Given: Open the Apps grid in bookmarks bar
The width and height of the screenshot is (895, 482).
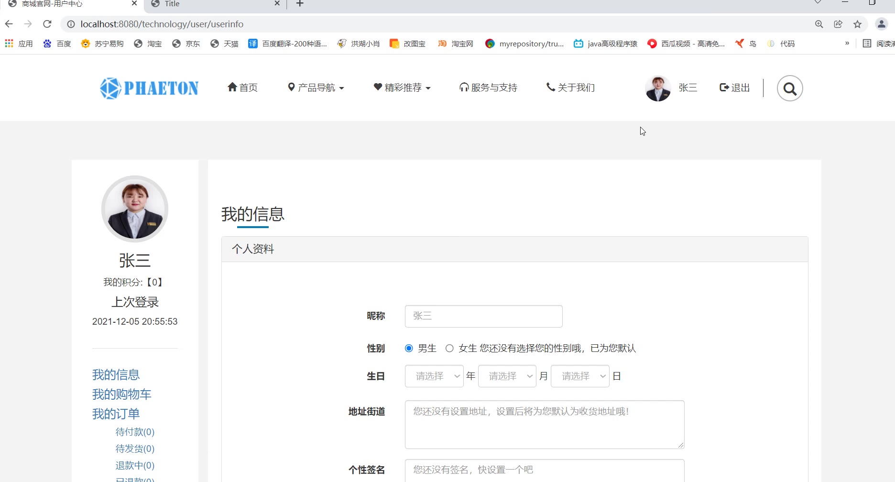Looking at the screenshot, I should (19, 44).
